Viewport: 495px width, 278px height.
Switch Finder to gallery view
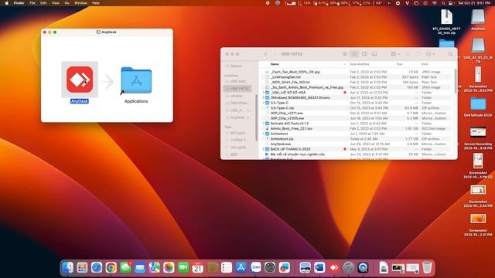(374, 54)
